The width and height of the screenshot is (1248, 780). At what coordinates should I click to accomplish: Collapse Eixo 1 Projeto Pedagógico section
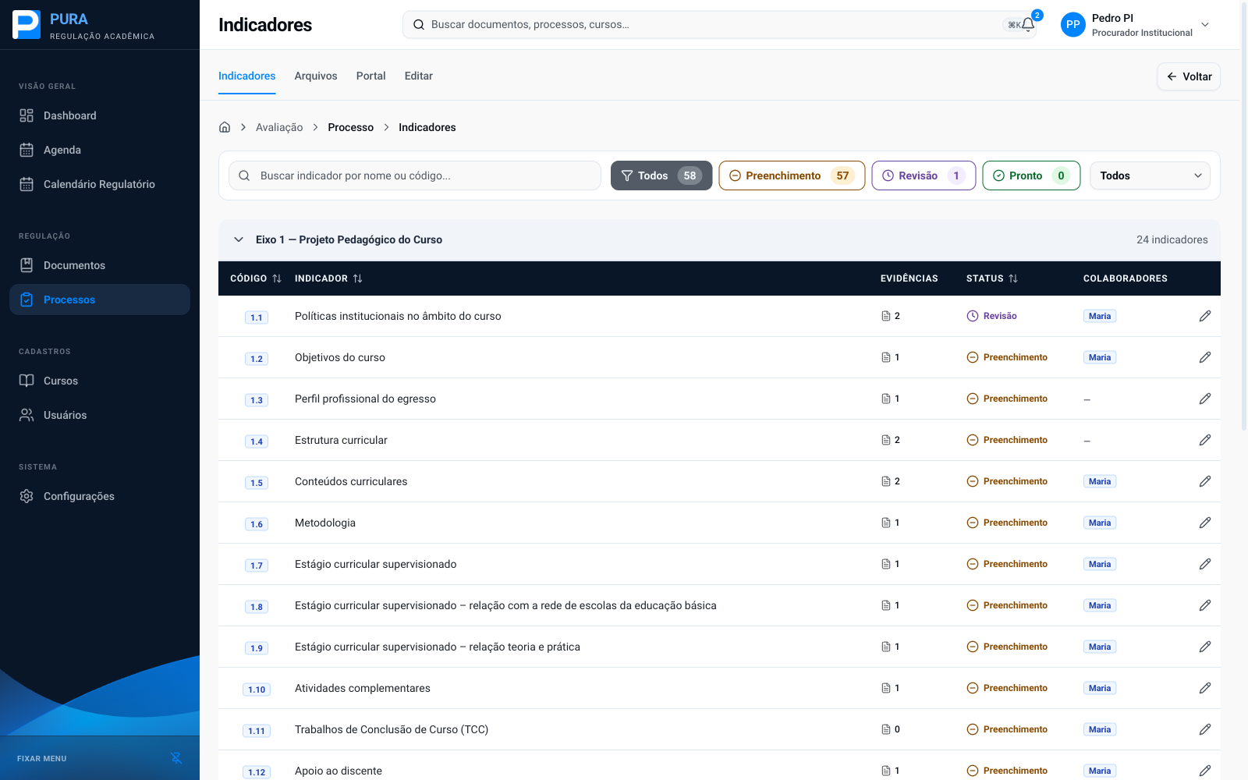click(239, 239)
